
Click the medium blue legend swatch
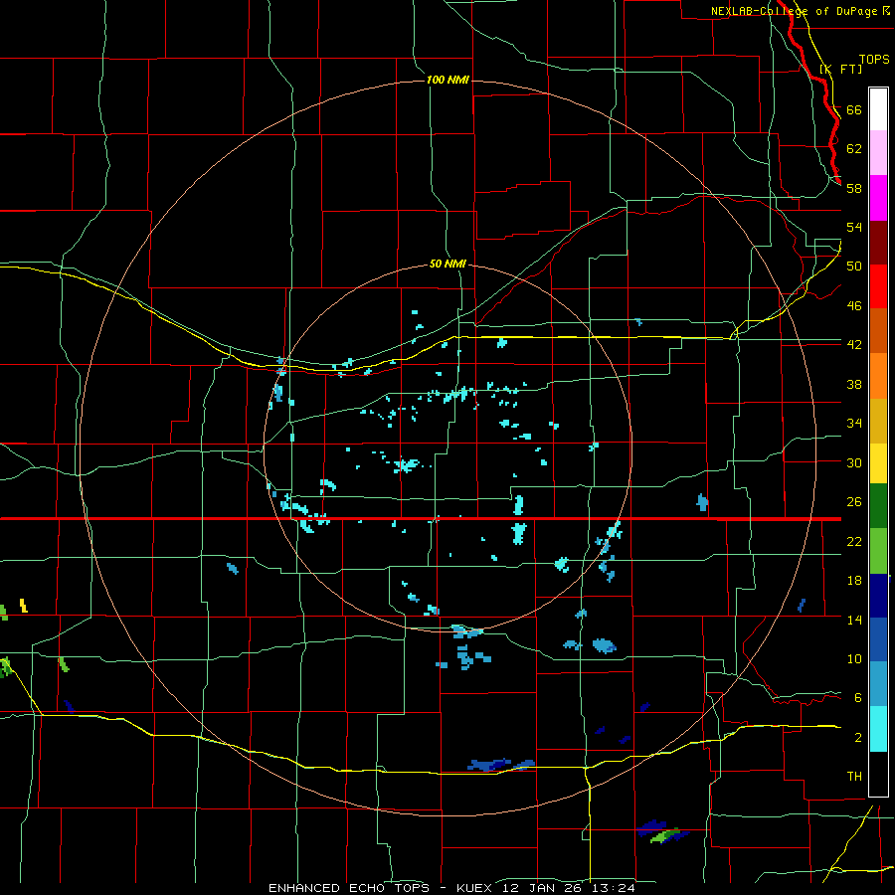(x=878, y=639)
